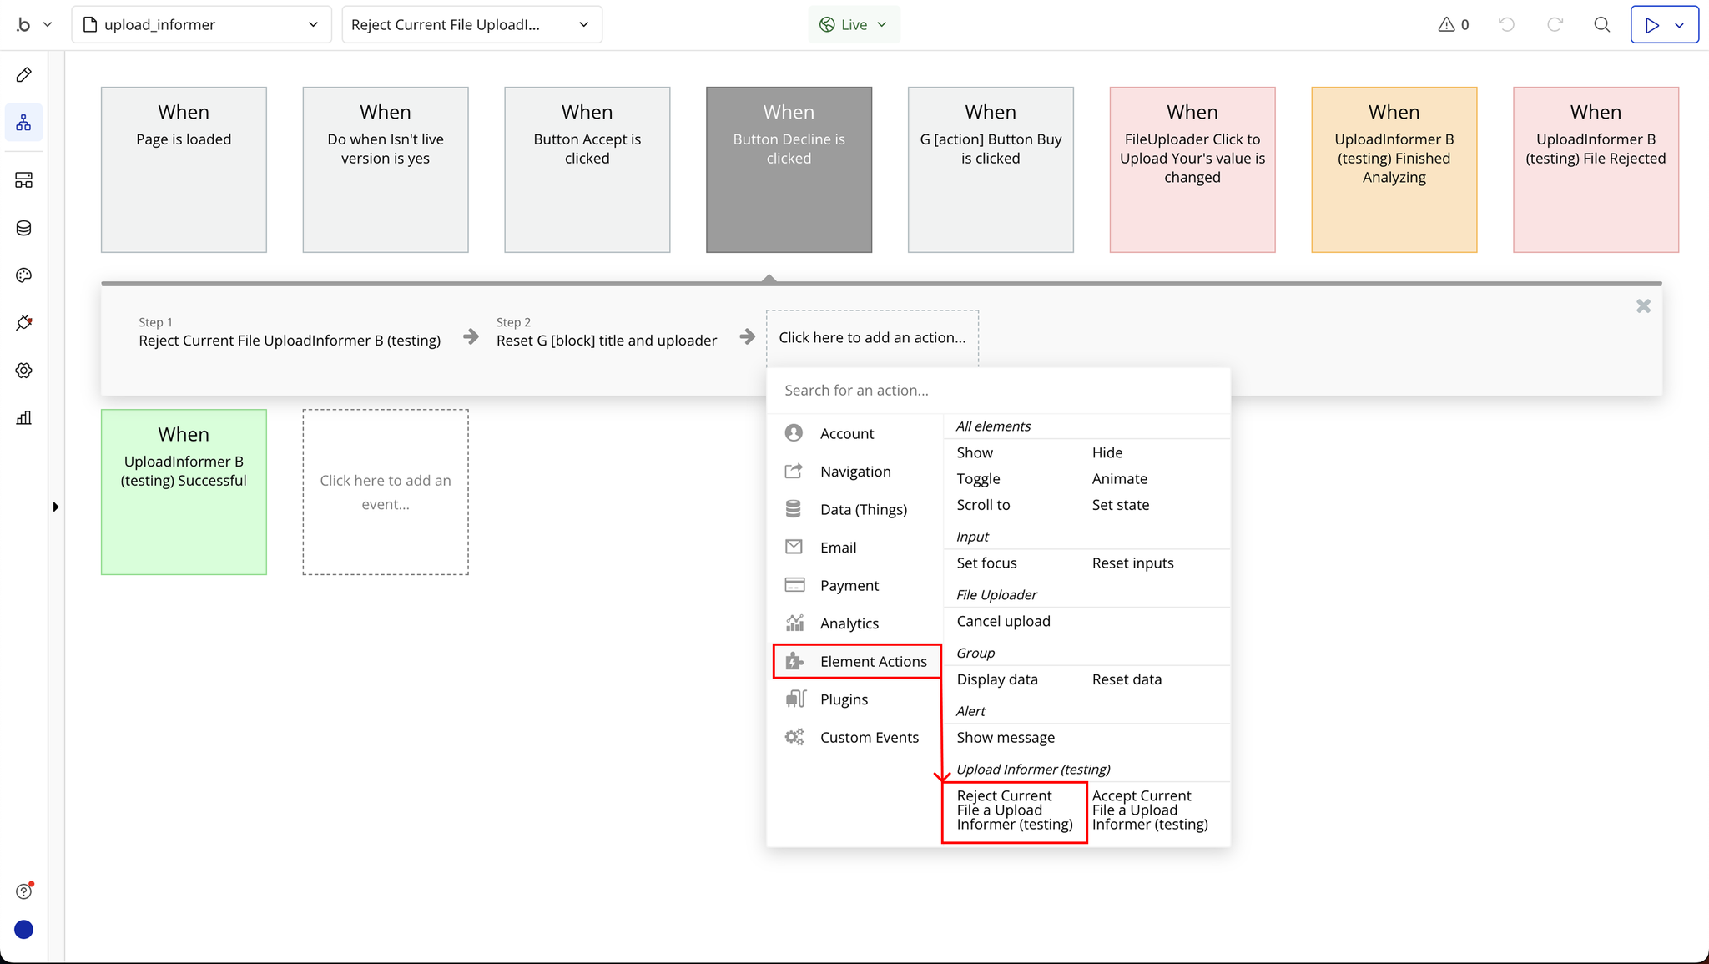Click the undo arrow icon
Viewport: 1709px width, 964px height.
(1506, 25)
